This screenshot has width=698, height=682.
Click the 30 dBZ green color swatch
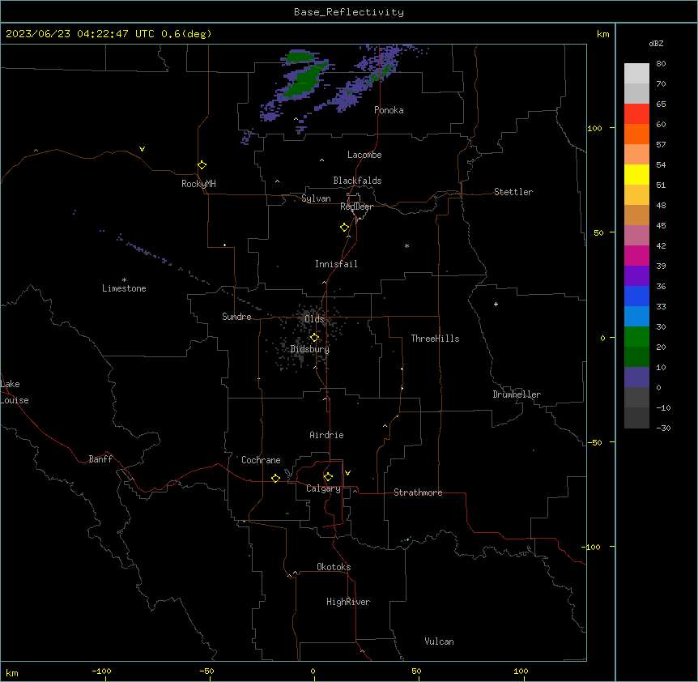636,337
